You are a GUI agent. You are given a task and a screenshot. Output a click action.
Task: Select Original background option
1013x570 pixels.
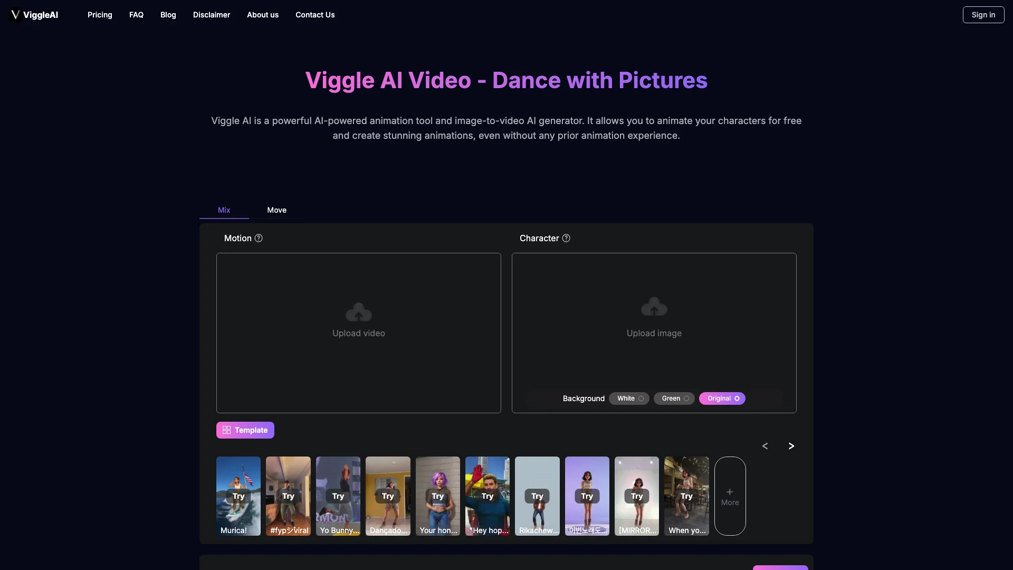point(722,398)
